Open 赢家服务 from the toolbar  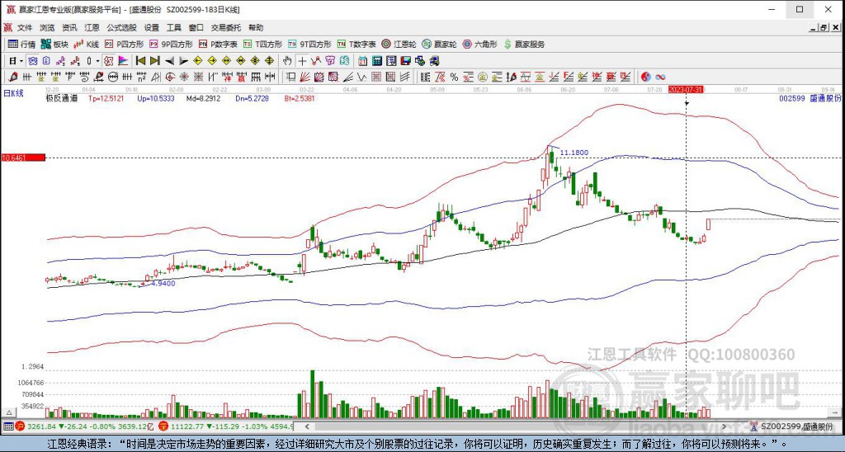coord(524,45)
